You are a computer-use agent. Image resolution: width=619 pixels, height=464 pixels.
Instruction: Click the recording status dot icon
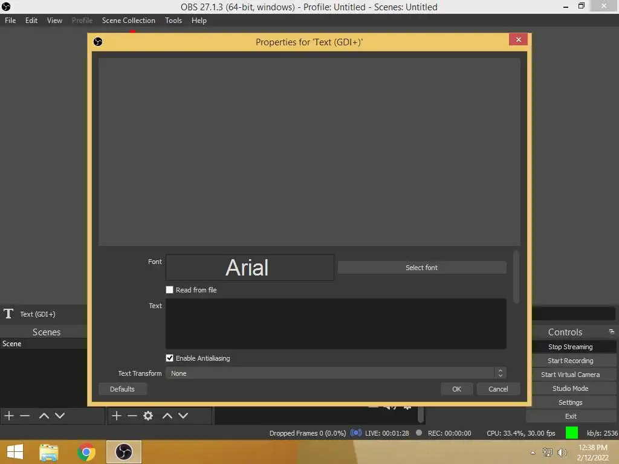pyautogui.click(x=419, y=433)
